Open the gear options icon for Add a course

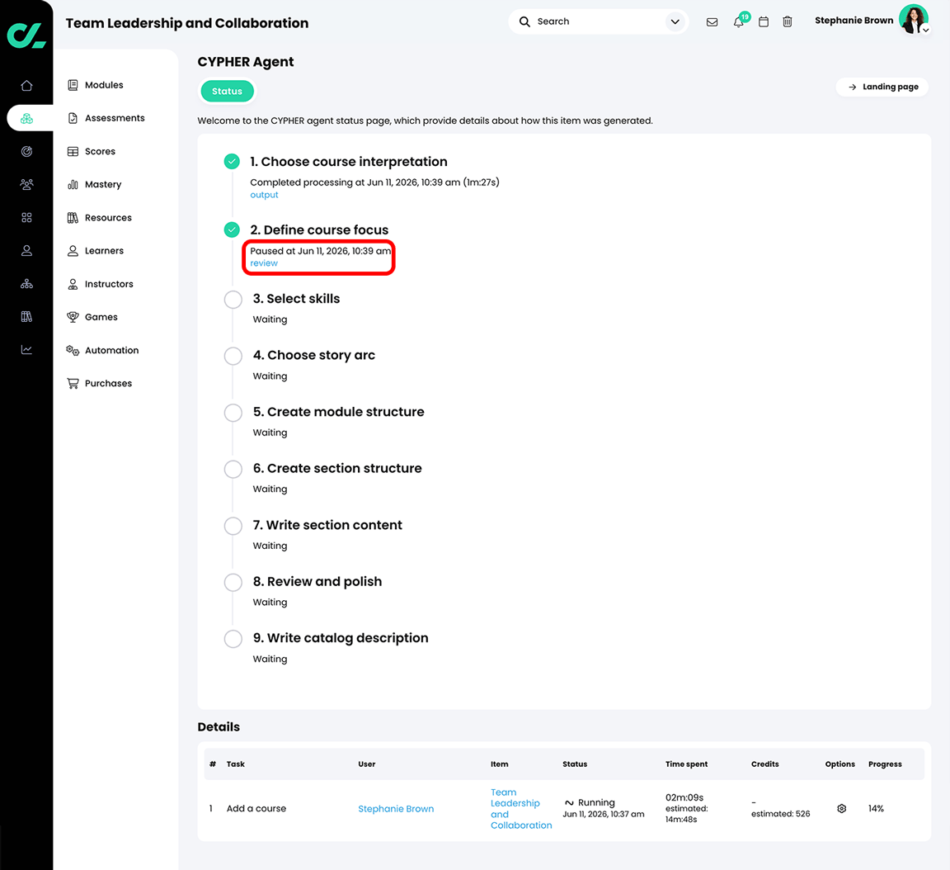pyautogui.click(x=841, y=808)
